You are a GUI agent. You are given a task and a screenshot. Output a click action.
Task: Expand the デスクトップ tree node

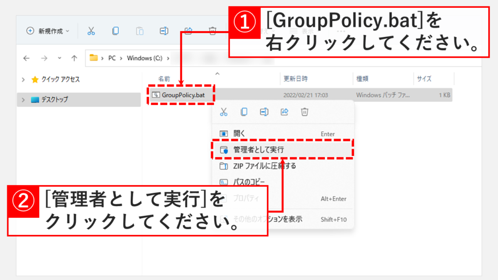pyautogui.click(x=23, y=100)
